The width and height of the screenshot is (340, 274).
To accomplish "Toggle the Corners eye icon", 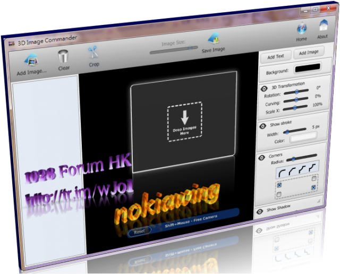I will click(x=262, y=158).
